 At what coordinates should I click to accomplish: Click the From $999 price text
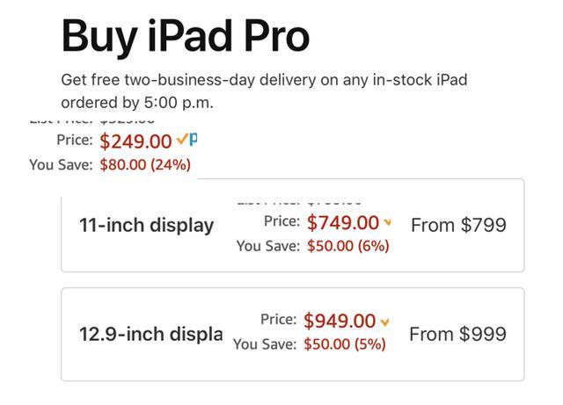click(x=457, y=334)
